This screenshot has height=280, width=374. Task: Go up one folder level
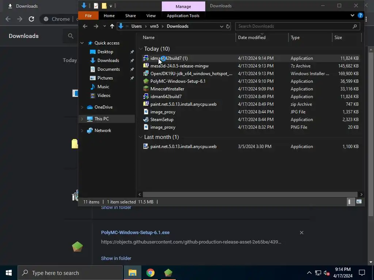coord(112,26)
